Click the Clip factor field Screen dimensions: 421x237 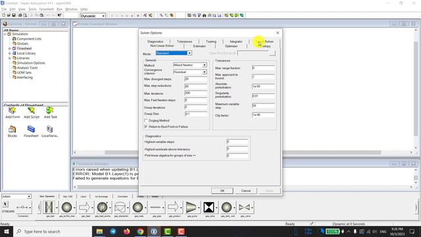pos(263,115)
